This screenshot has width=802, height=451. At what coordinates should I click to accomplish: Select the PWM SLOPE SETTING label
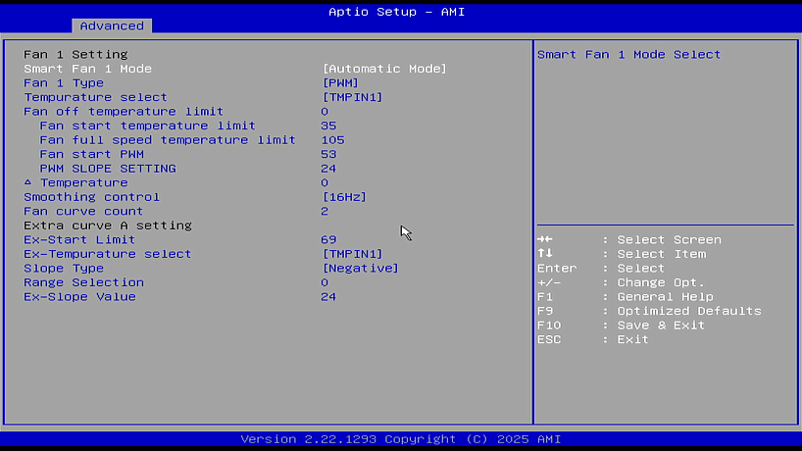[108, 169]
